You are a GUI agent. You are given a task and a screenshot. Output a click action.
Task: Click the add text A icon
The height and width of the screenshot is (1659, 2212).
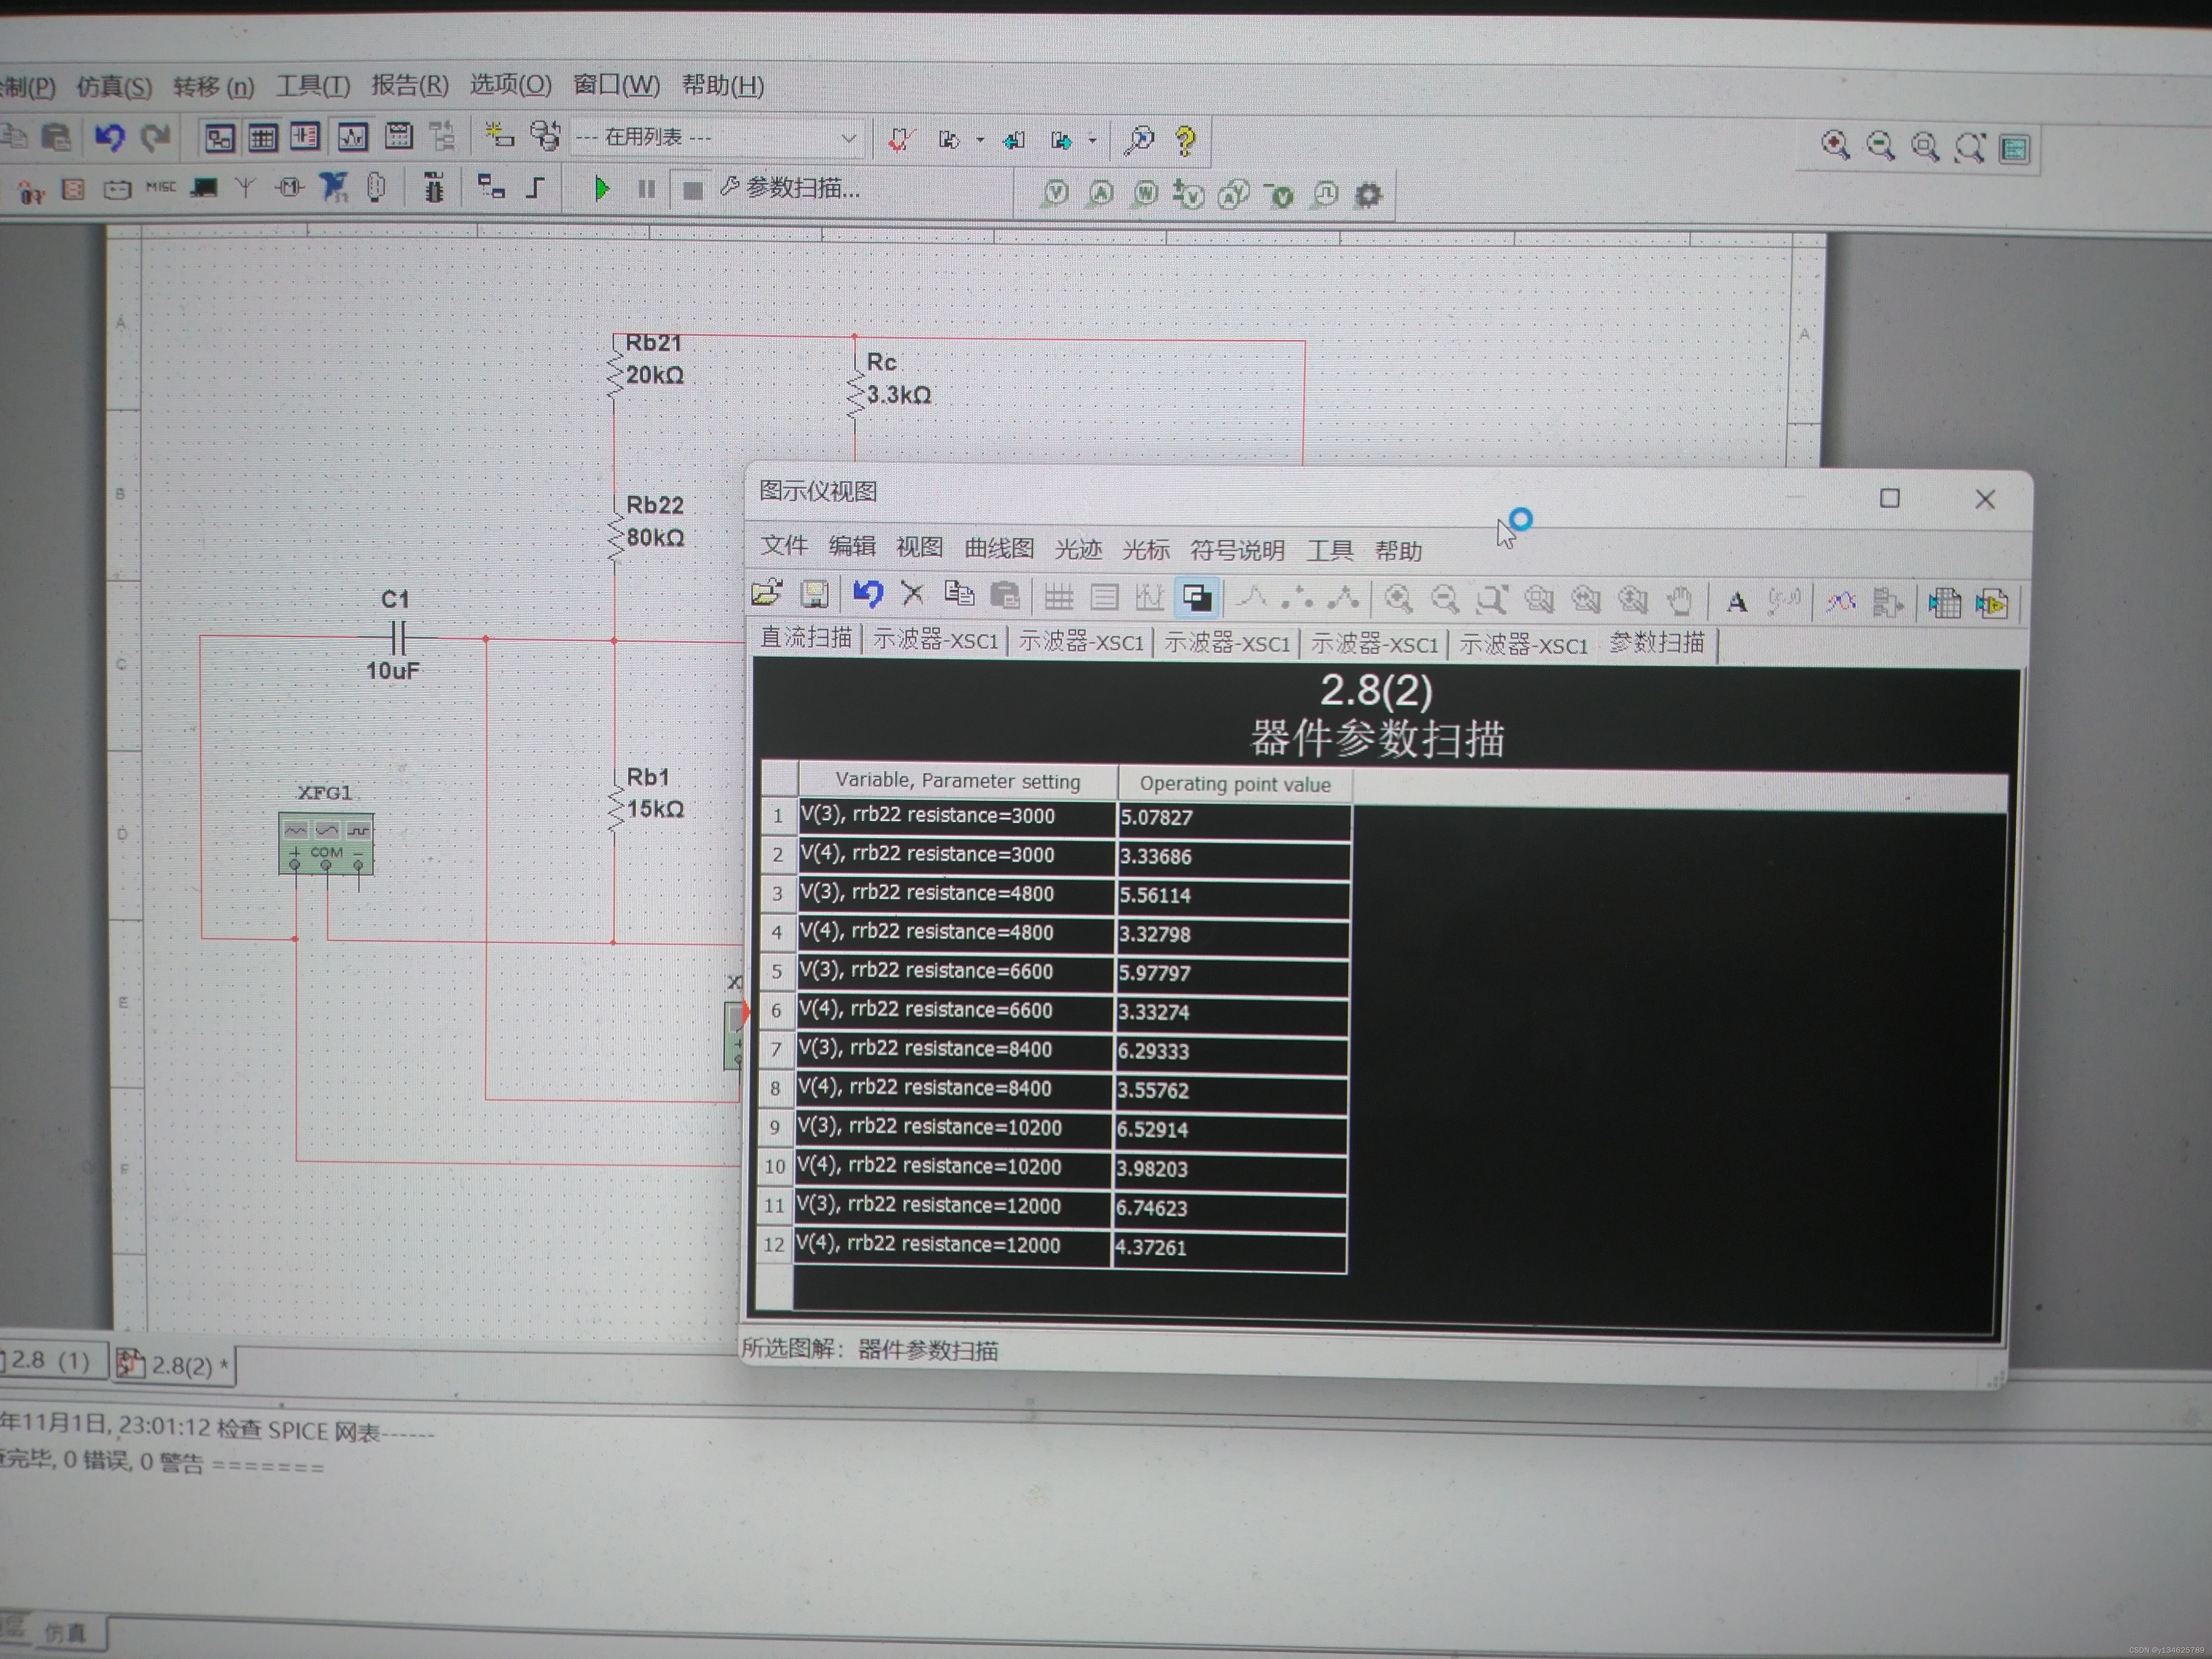tap(1737, 602)
